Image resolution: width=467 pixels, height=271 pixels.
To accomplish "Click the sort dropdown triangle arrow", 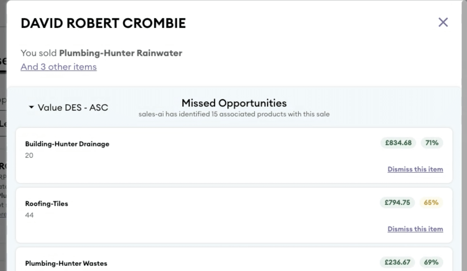I will pyautogui.click(x=31, y=107).
